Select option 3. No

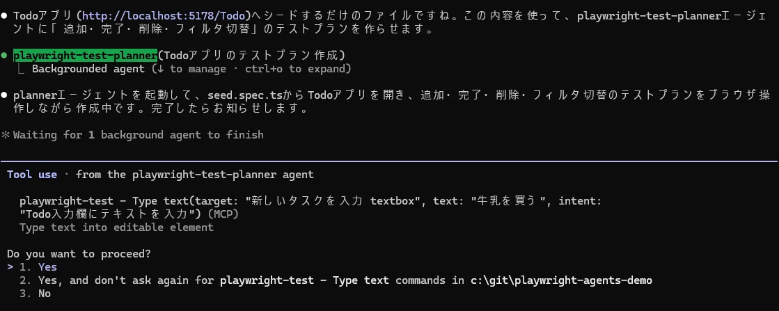coord(35,294)
